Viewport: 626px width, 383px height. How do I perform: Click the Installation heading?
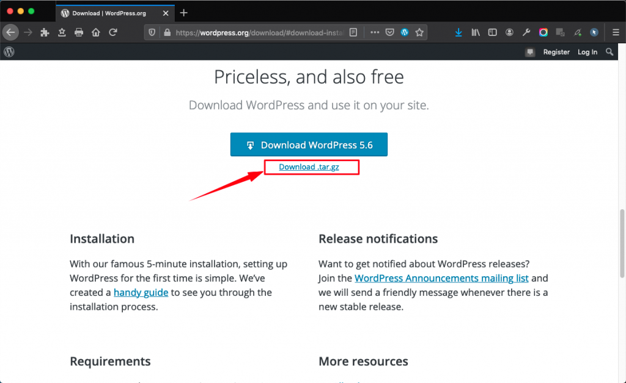tap(102, 239)
